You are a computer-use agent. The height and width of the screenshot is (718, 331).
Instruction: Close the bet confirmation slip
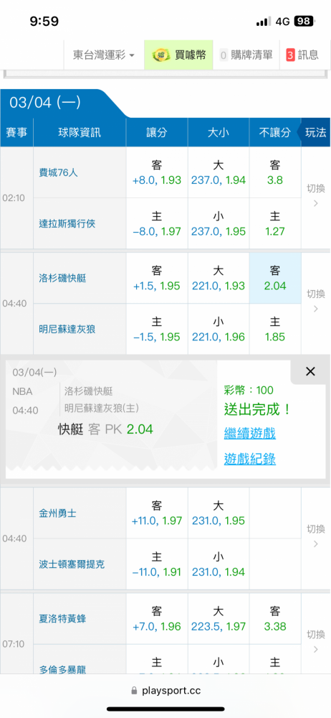click(x=310, y=371)
